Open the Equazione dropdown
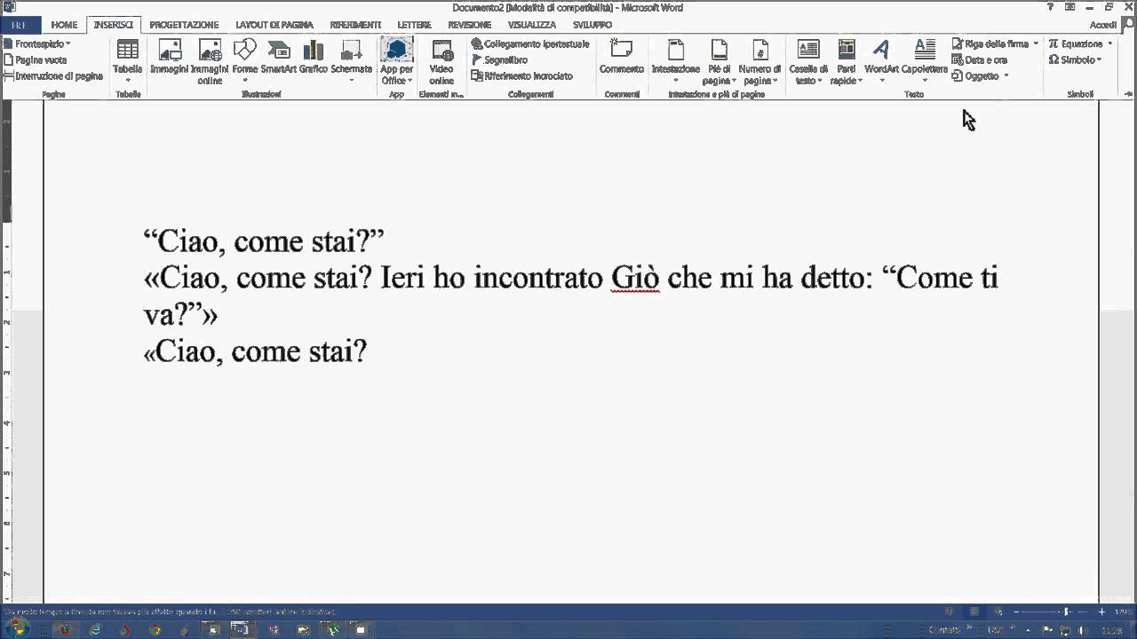Screen dimensions: 1137x639 [x=1079, y=43]
